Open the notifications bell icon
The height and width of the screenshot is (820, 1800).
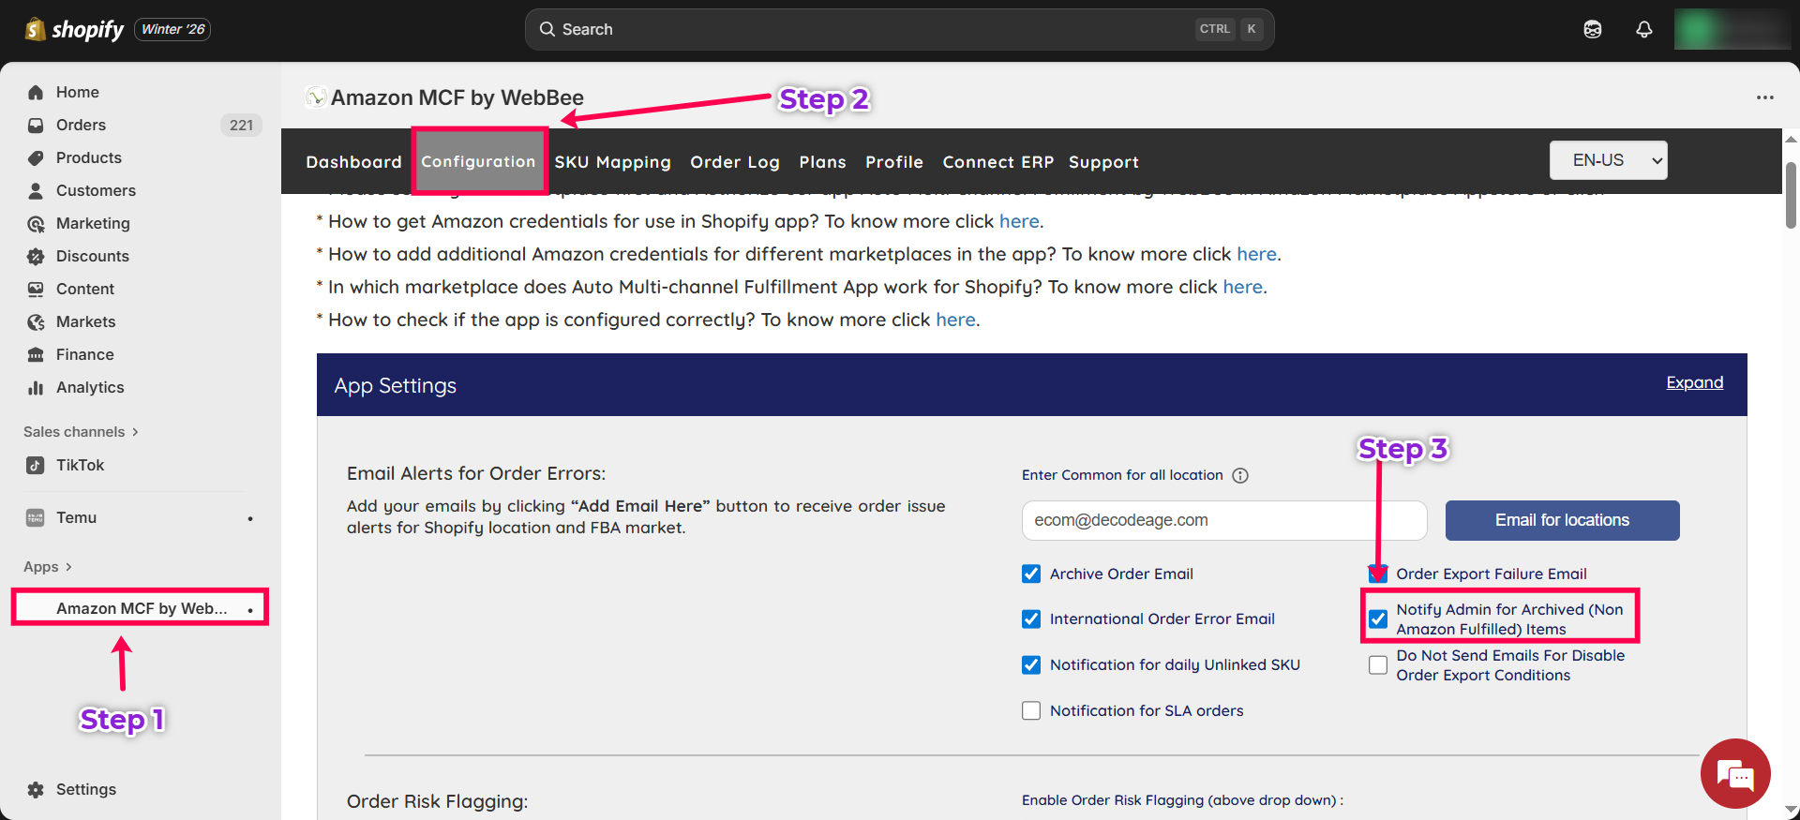tap(1643, 29)
